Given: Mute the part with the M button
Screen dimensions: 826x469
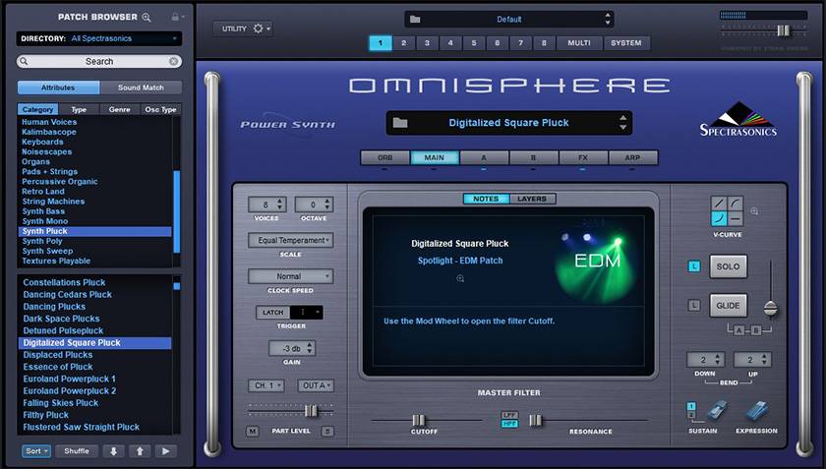Looking at the screenshot, I should click(x=253, y=431).
